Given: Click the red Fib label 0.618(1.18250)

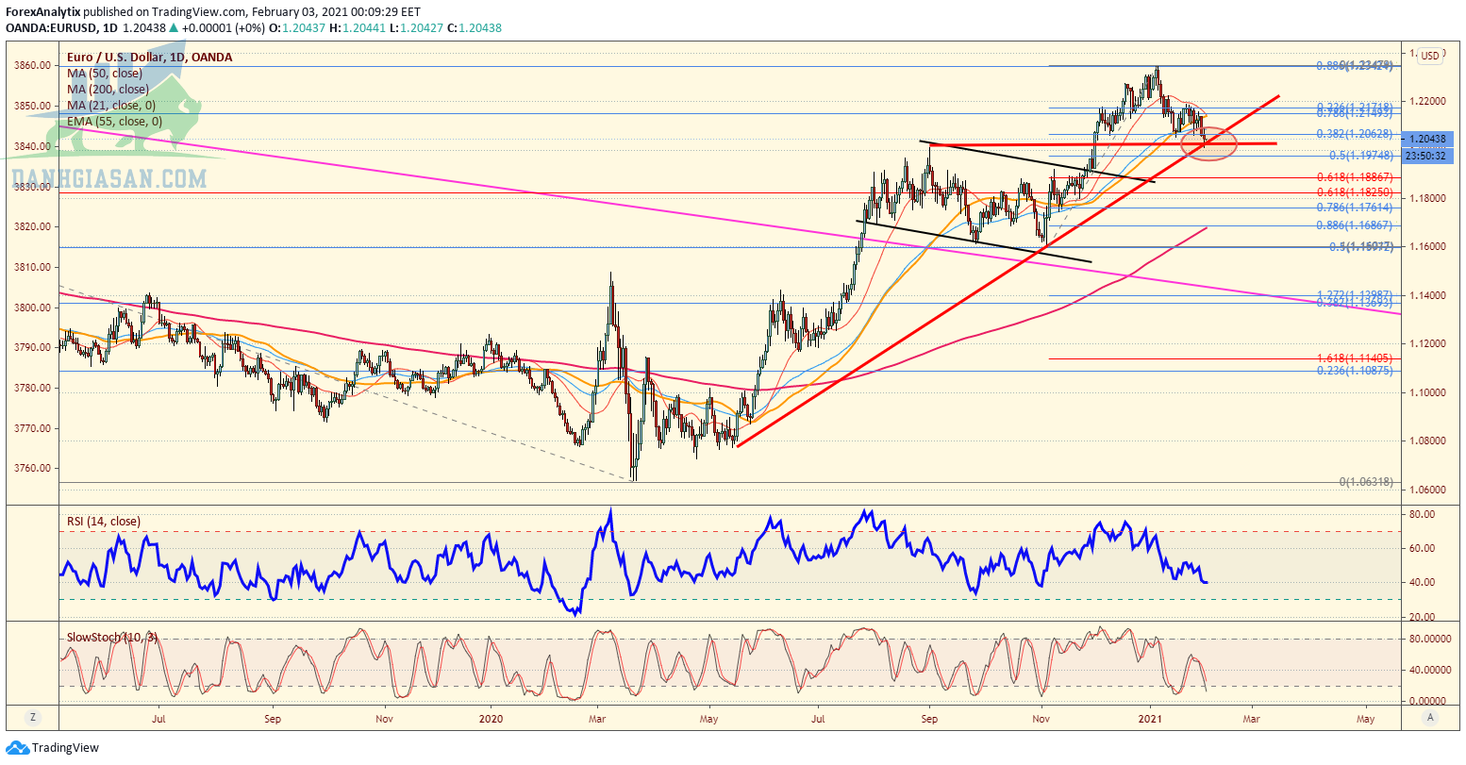Looking at the screenshot, I should tap(1355, 191).
